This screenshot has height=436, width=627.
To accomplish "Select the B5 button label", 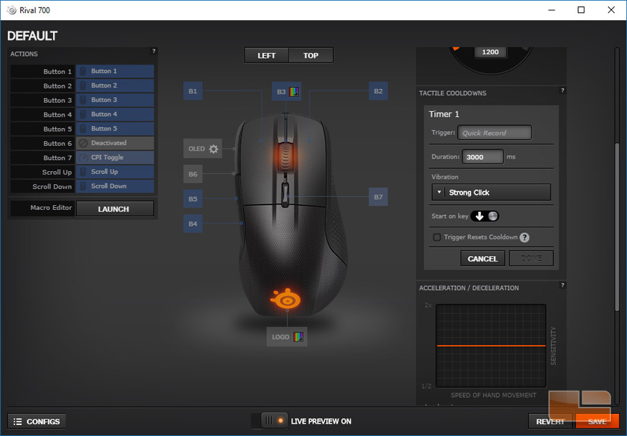I will click(193, 198).
